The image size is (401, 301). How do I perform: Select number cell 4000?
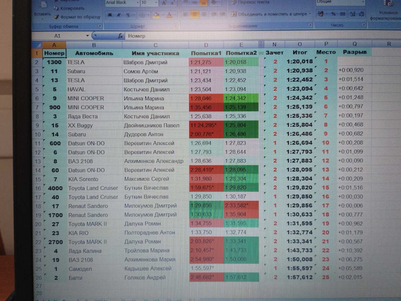coord(55,188)
